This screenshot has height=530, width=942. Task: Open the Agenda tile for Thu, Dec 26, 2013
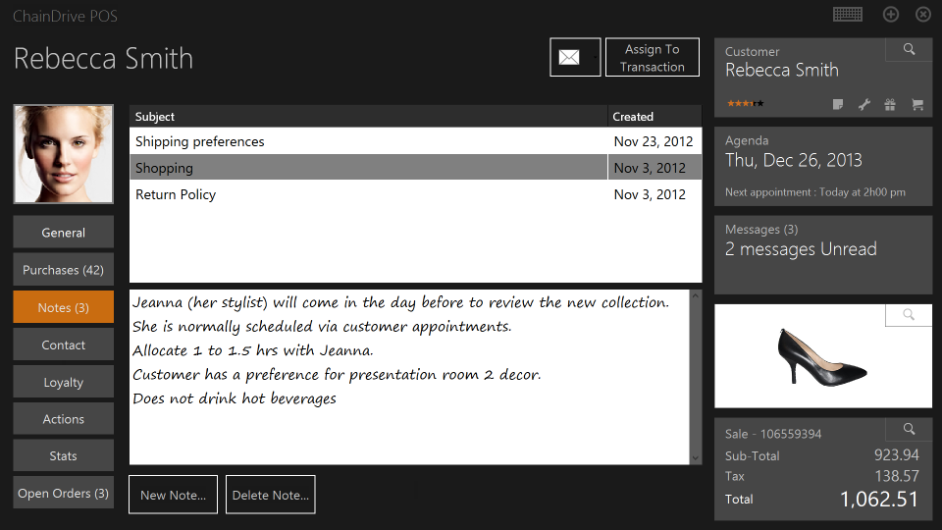tap(823, 166)
